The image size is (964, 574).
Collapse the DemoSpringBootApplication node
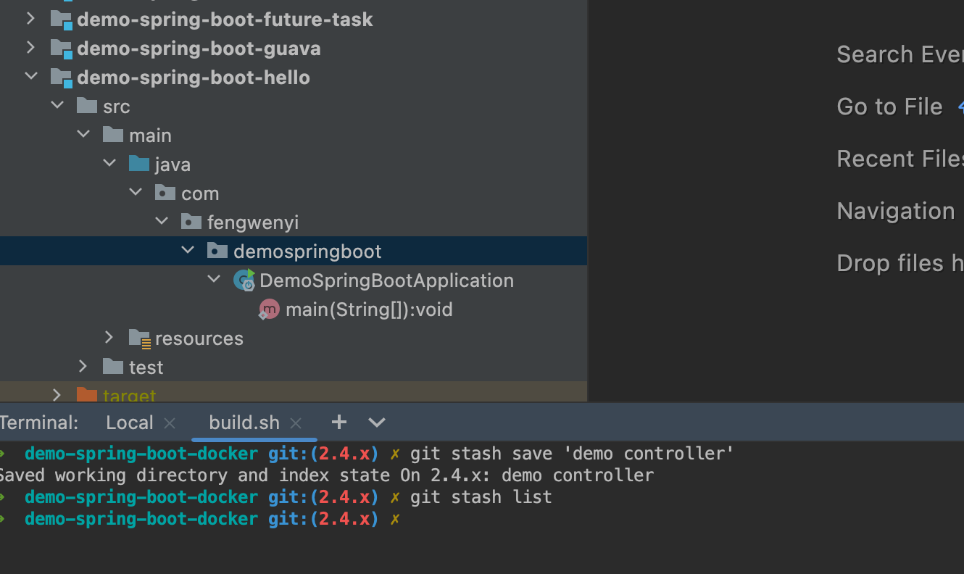point(214,280)
